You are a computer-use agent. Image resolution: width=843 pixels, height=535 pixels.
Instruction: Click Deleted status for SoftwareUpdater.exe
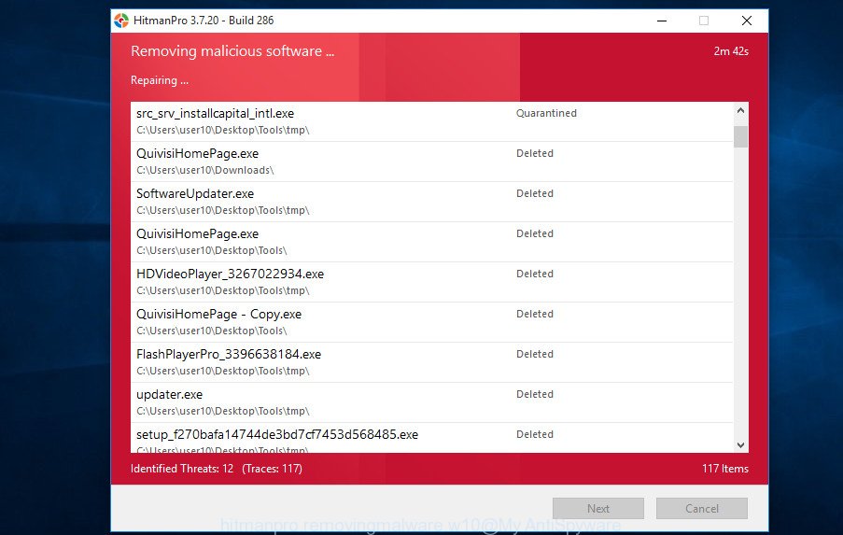pyautogui.click(x=534, y=193)
